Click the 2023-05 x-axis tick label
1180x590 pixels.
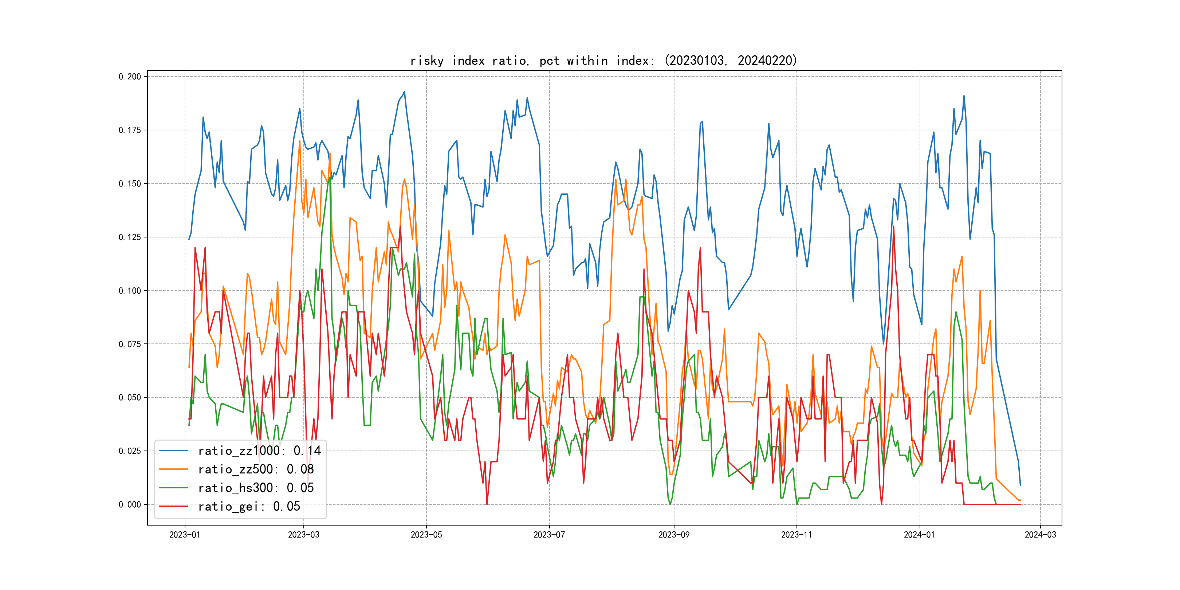click(x=426, y=535)
